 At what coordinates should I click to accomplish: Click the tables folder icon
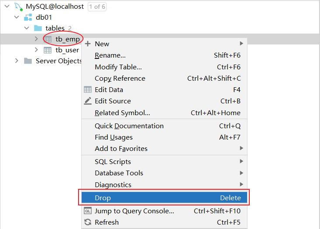coord(38,28)
